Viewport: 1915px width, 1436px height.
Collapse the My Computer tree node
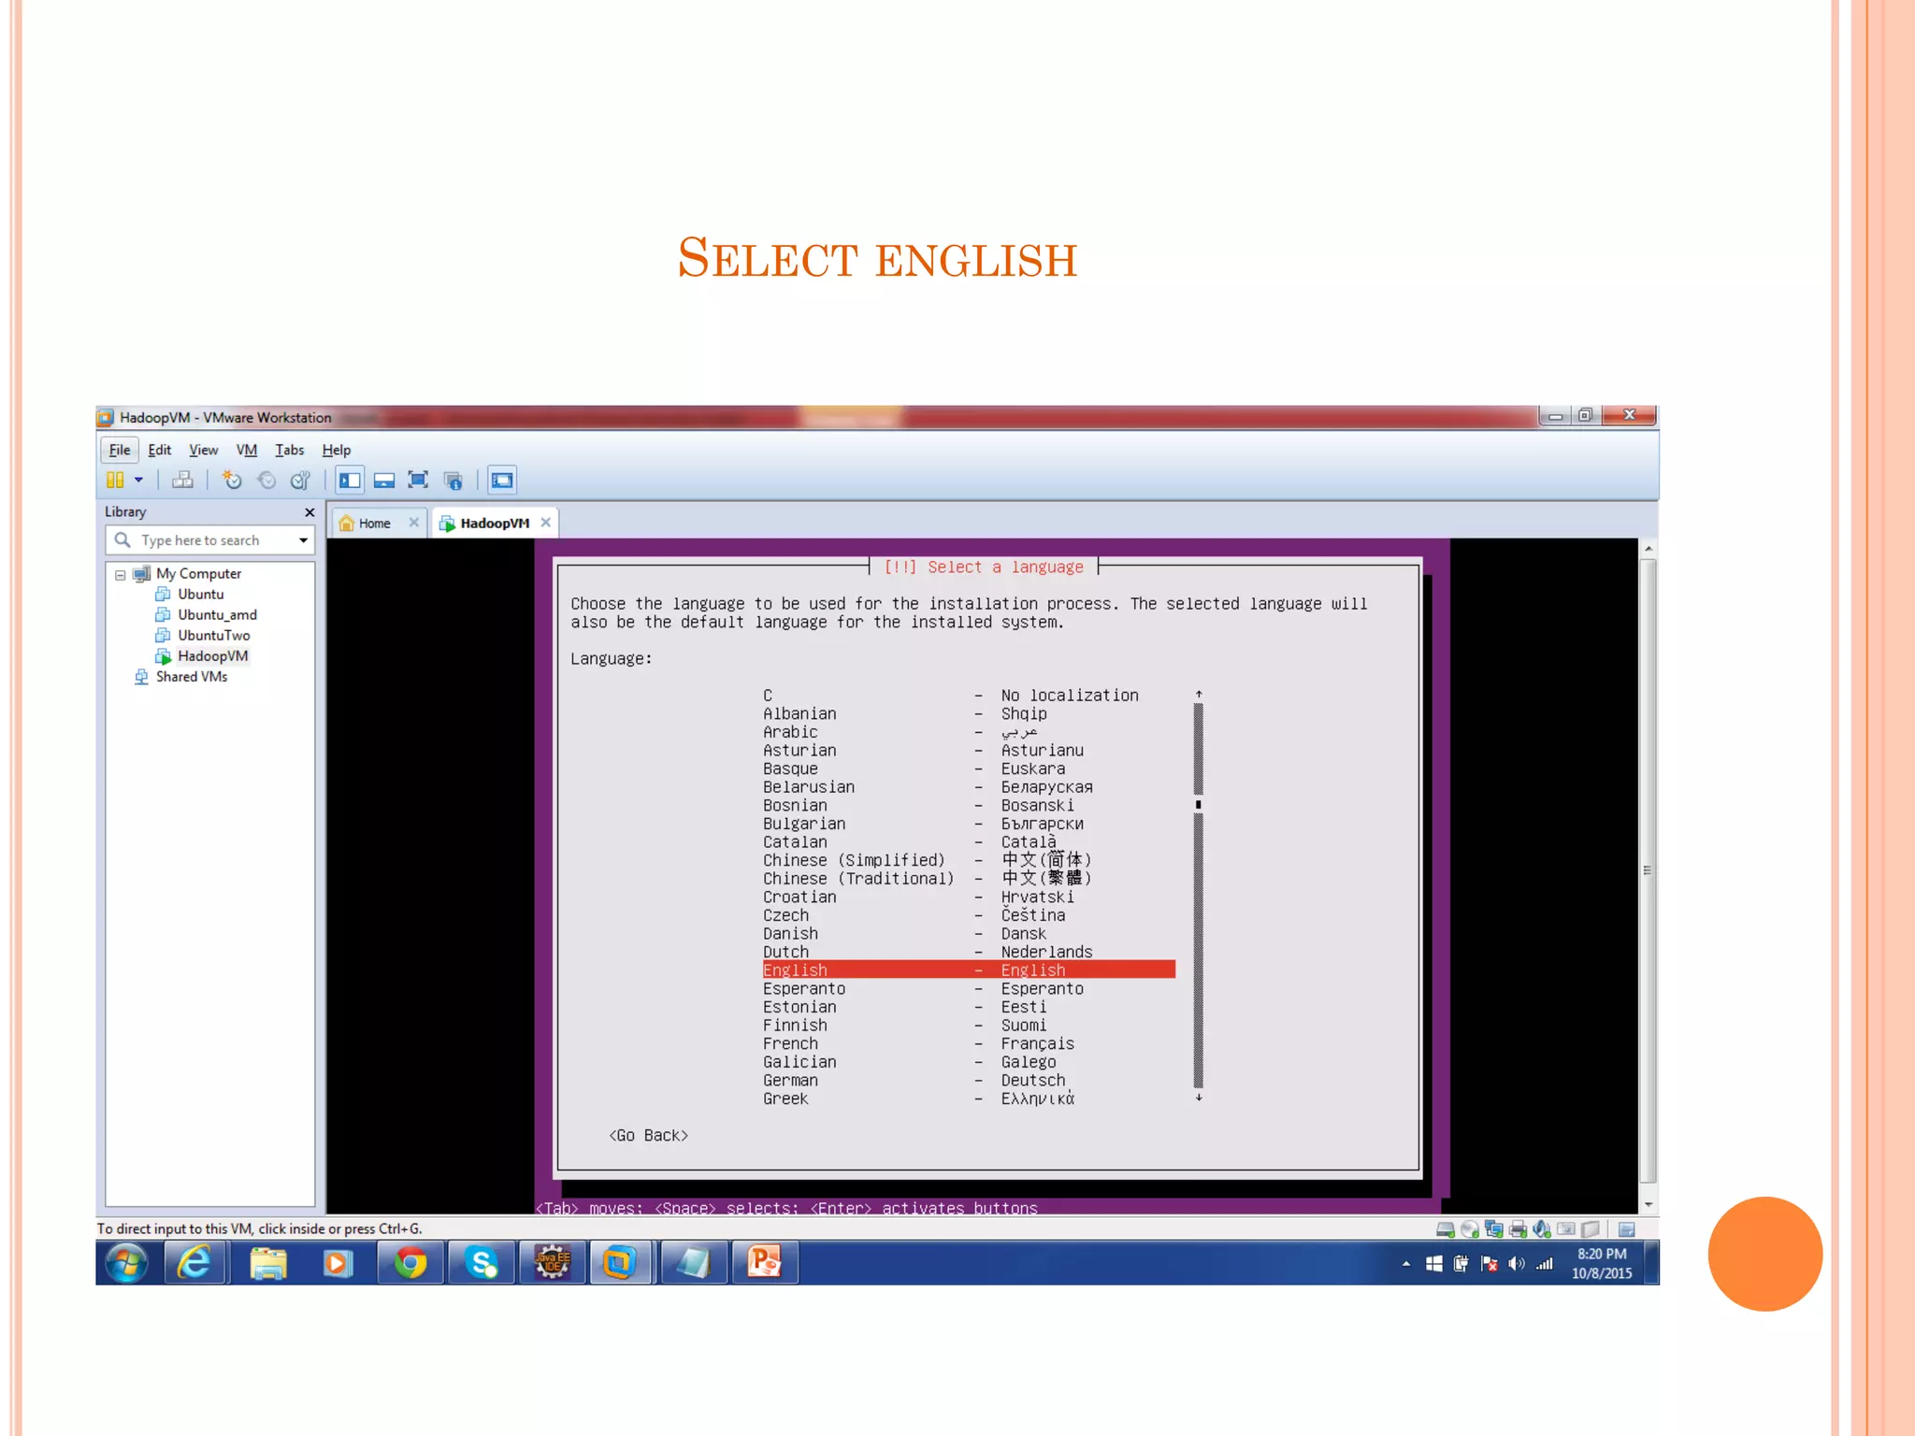[x=121, y=574]
